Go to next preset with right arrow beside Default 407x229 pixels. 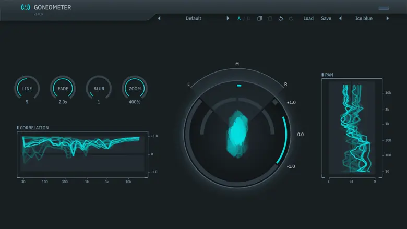pyautogui.click(x=228, y=18)
